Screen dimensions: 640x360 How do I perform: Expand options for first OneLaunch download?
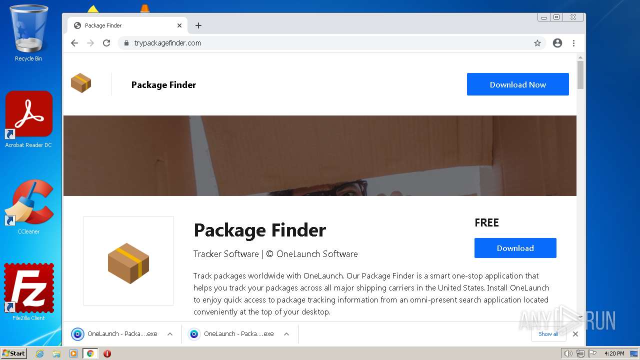coord(170,334)
